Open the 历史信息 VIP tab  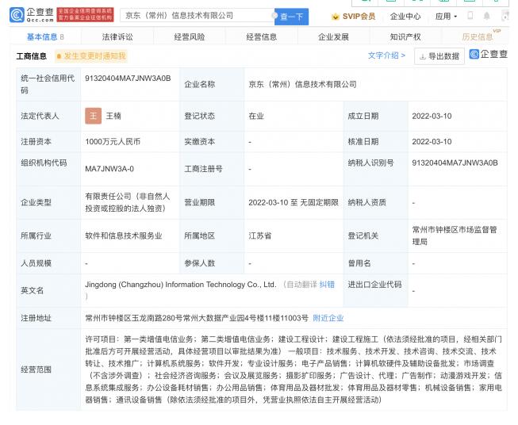click(x=478, y=36)
